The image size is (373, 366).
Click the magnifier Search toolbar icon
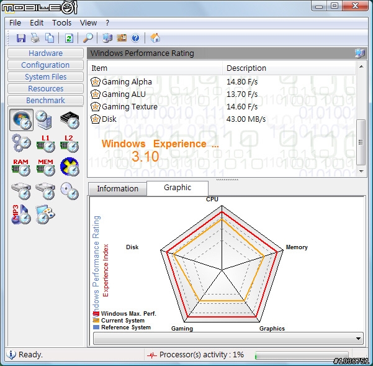pyautogui.click(x=88, y=38)
